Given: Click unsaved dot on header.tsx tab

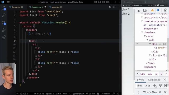Looking at the screenshot, I should click(x=45, y=7).
